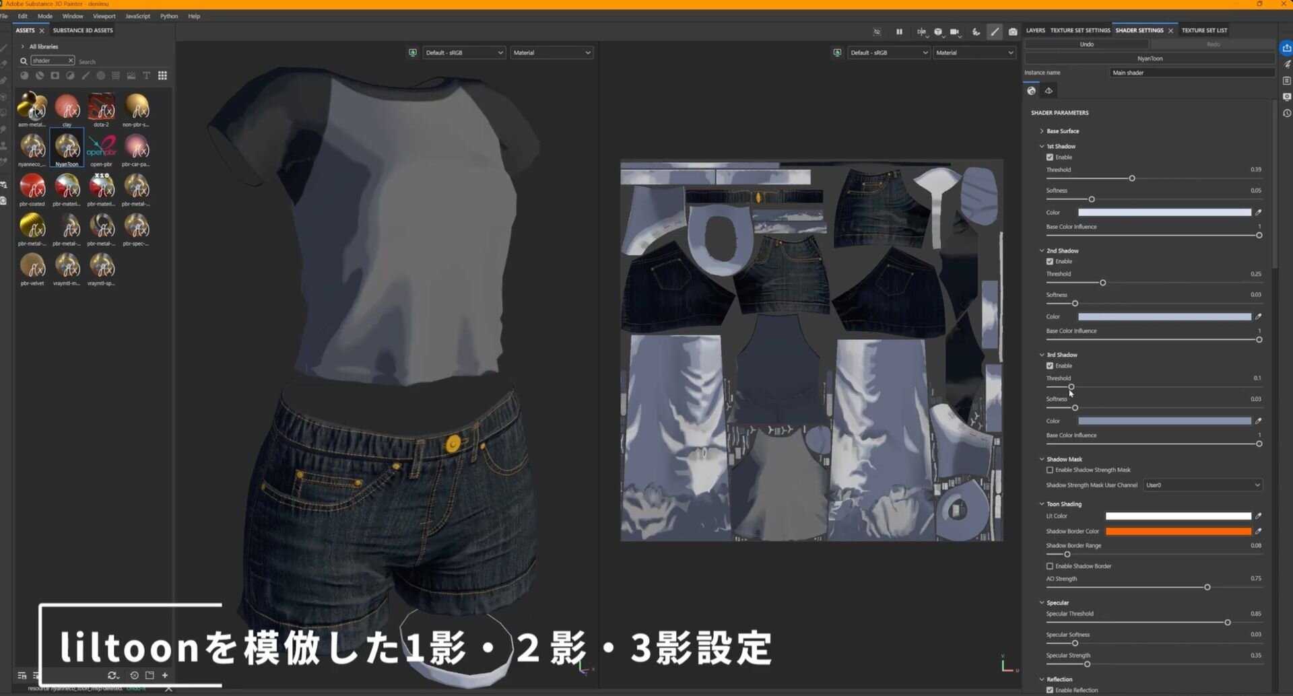Collapse the 3rd Shadow section
This screenshot has height=696, width=1293.
coord(1042,355)
